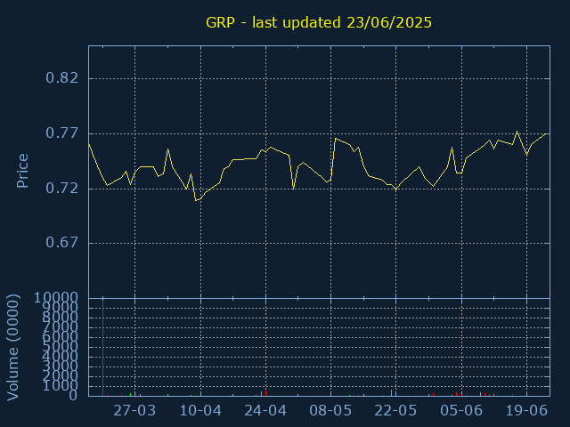Click the 22-05 date label
The height and width of the screenshot is (427, 570).
(x=395, y=411)
